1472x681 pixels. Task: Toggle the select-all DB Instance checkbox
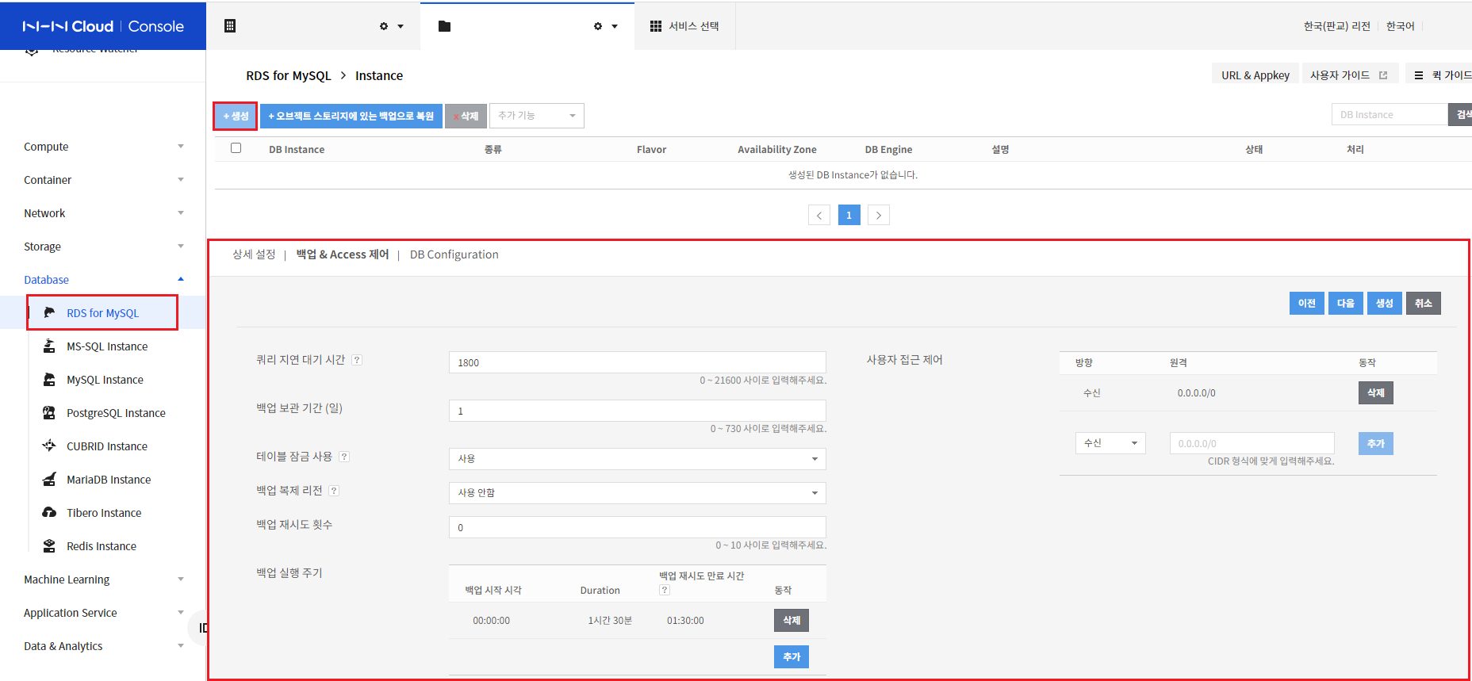236,148
